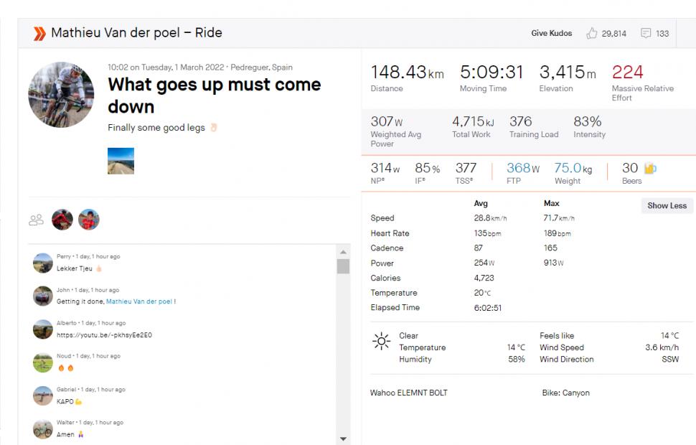Image resolution: width=696 pixels, height=445 pixels.
Task: Click the group athletes icon
Action: click(x=36, y=220)
